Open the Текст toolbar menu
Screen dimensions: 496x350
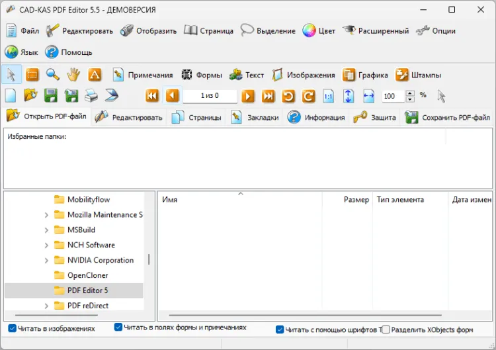(x=247, y=75)
